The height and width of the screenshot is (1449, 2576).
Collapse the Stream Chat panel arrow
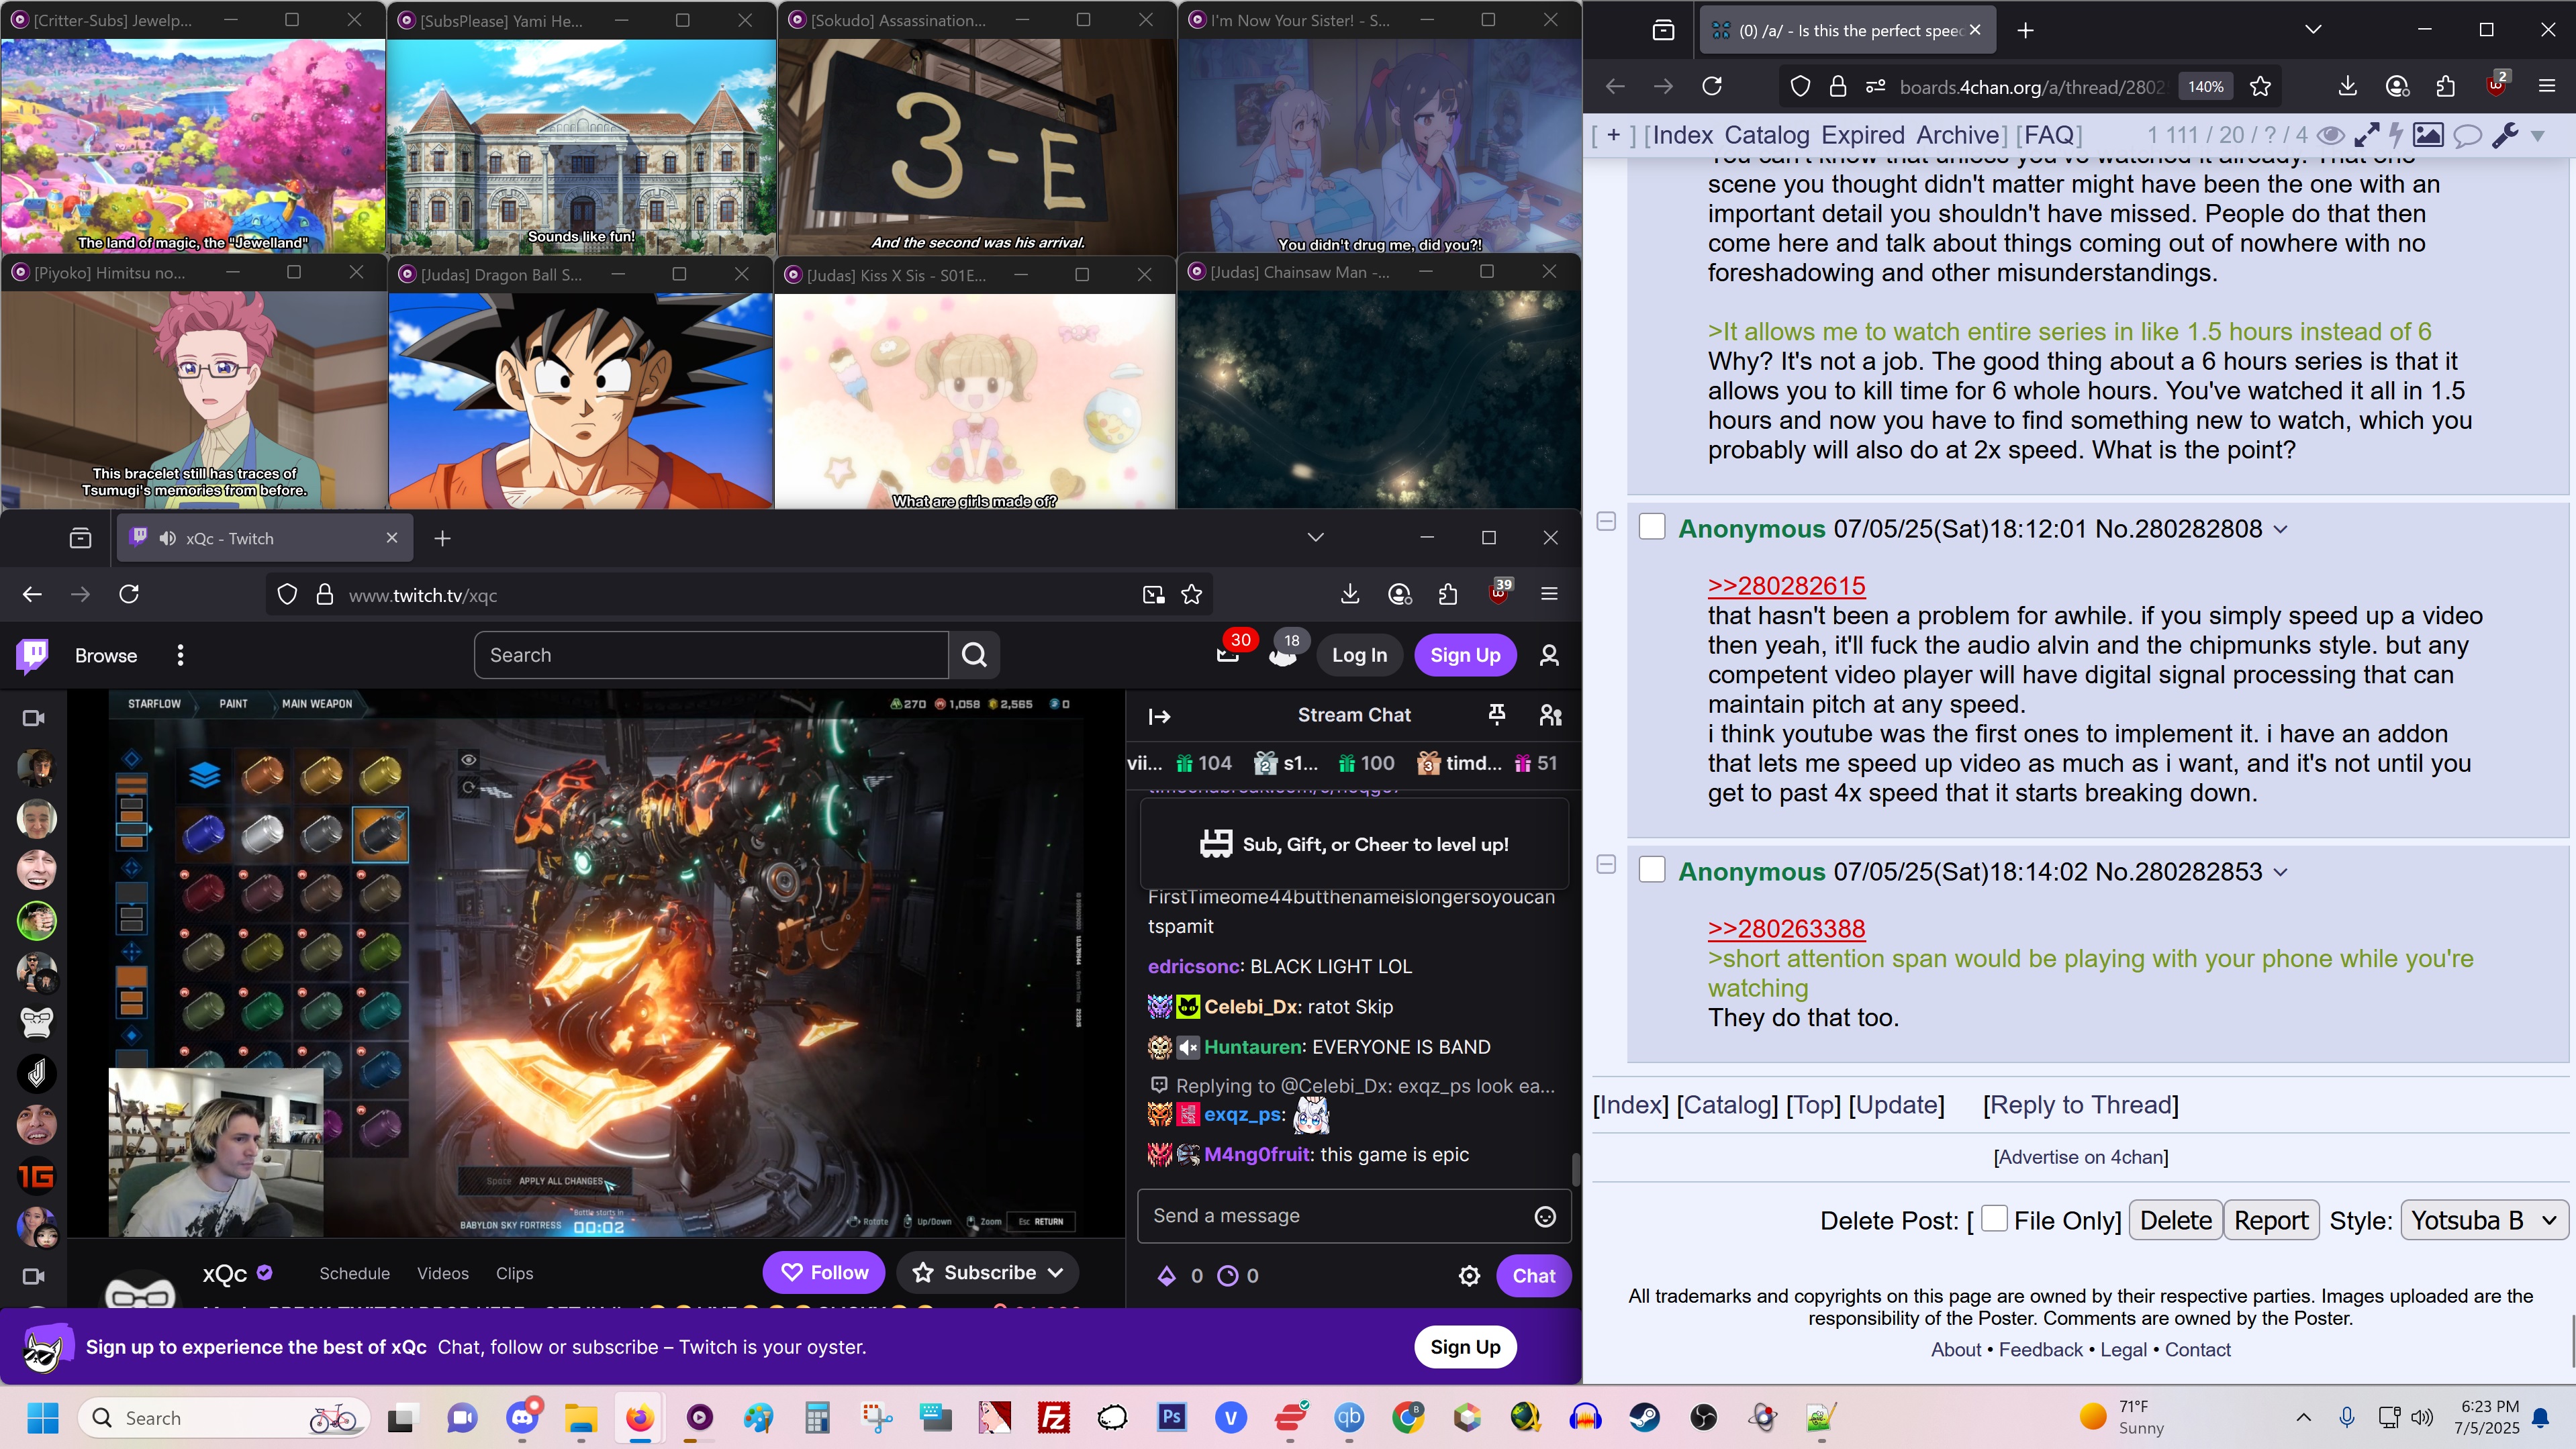1159,716
